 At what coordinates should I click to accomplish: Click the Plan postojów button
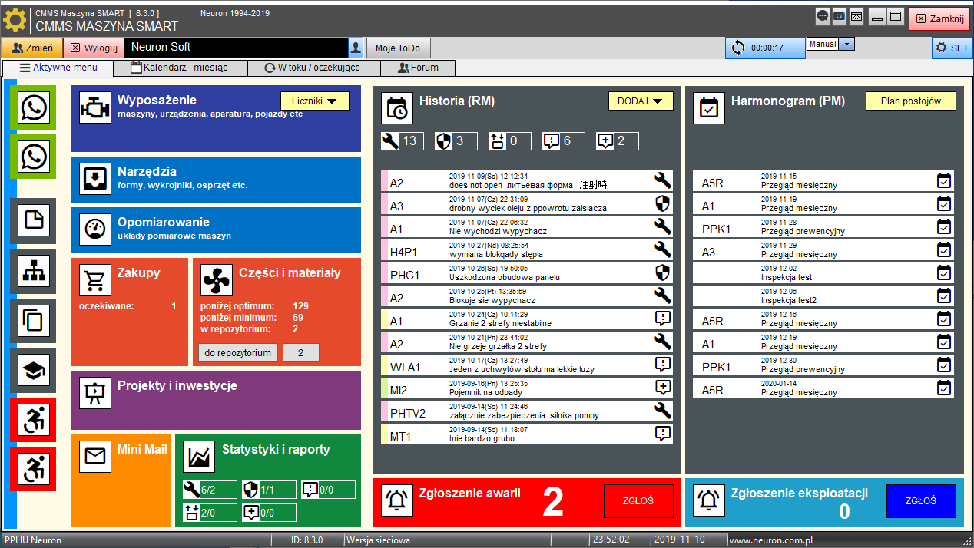tap(911, 101)
